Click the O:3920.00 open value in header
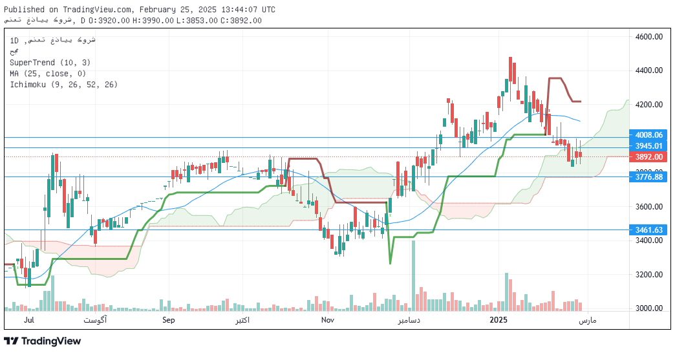 coord(108,20)
